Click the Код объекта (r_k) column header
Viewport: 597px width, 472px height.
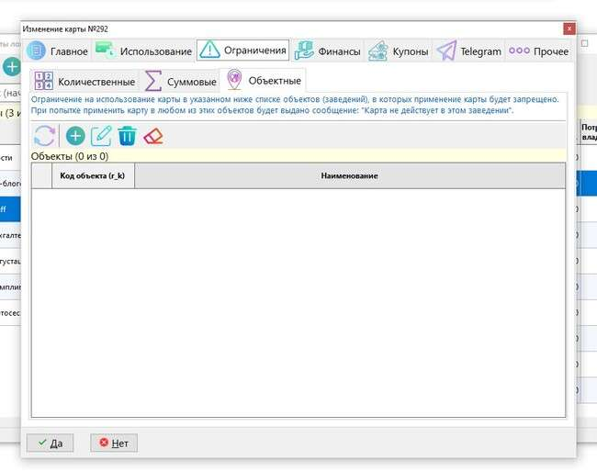tap(93, 175)
